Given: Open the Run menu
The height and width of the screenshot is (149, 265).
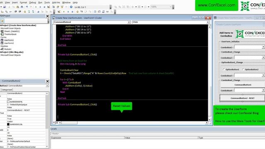Looking at the screenshot, I should (40, 2).
